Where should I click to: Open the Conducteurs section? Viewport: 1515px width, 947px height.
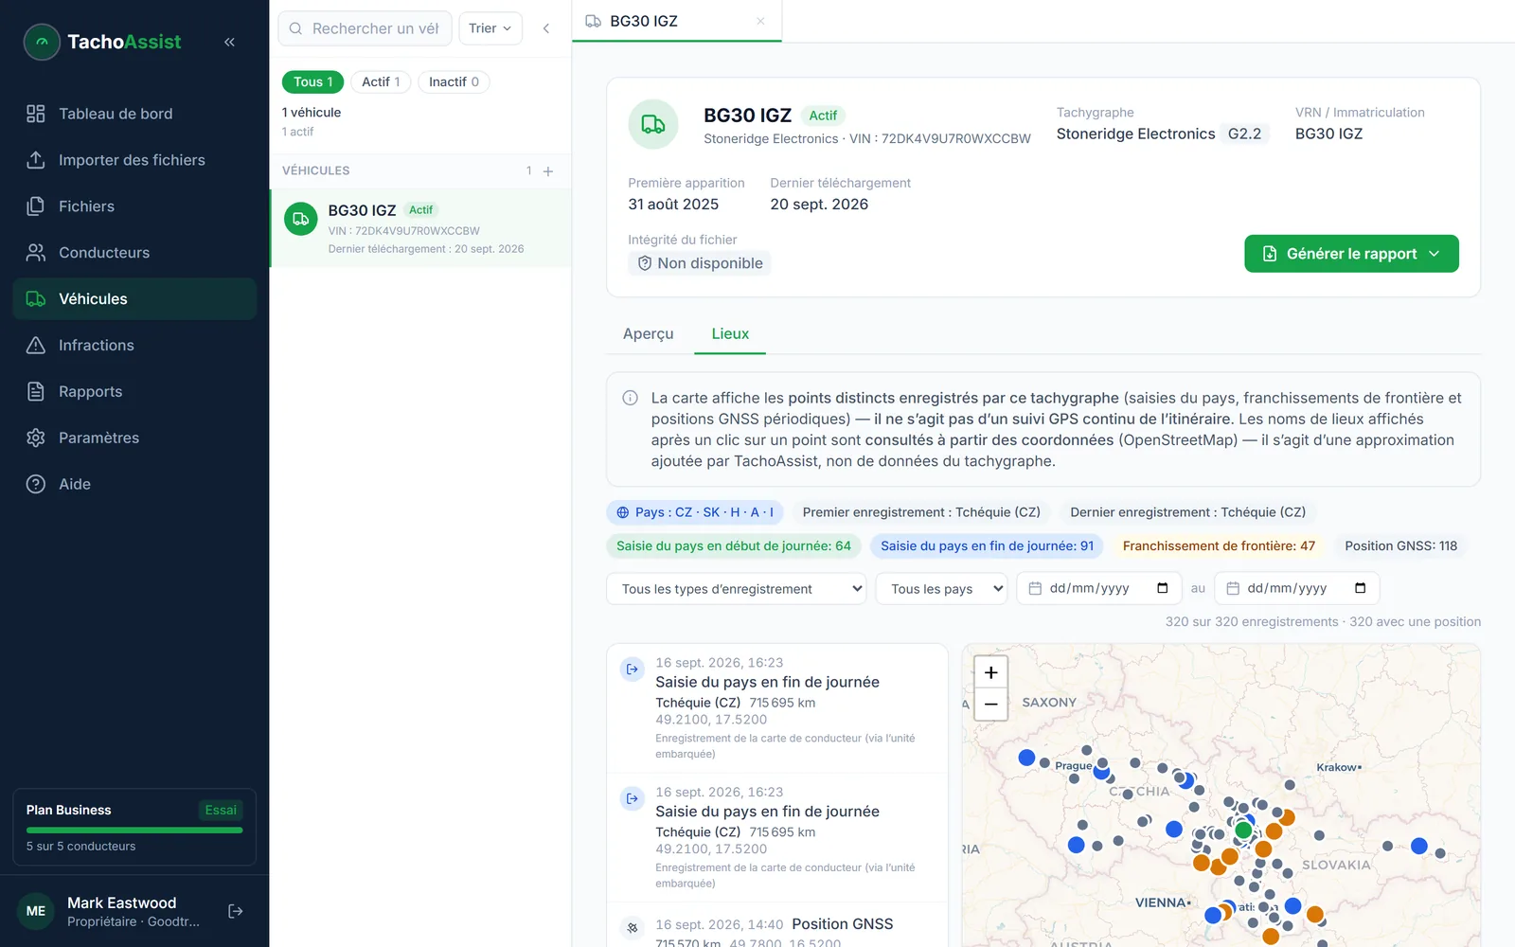134,253
